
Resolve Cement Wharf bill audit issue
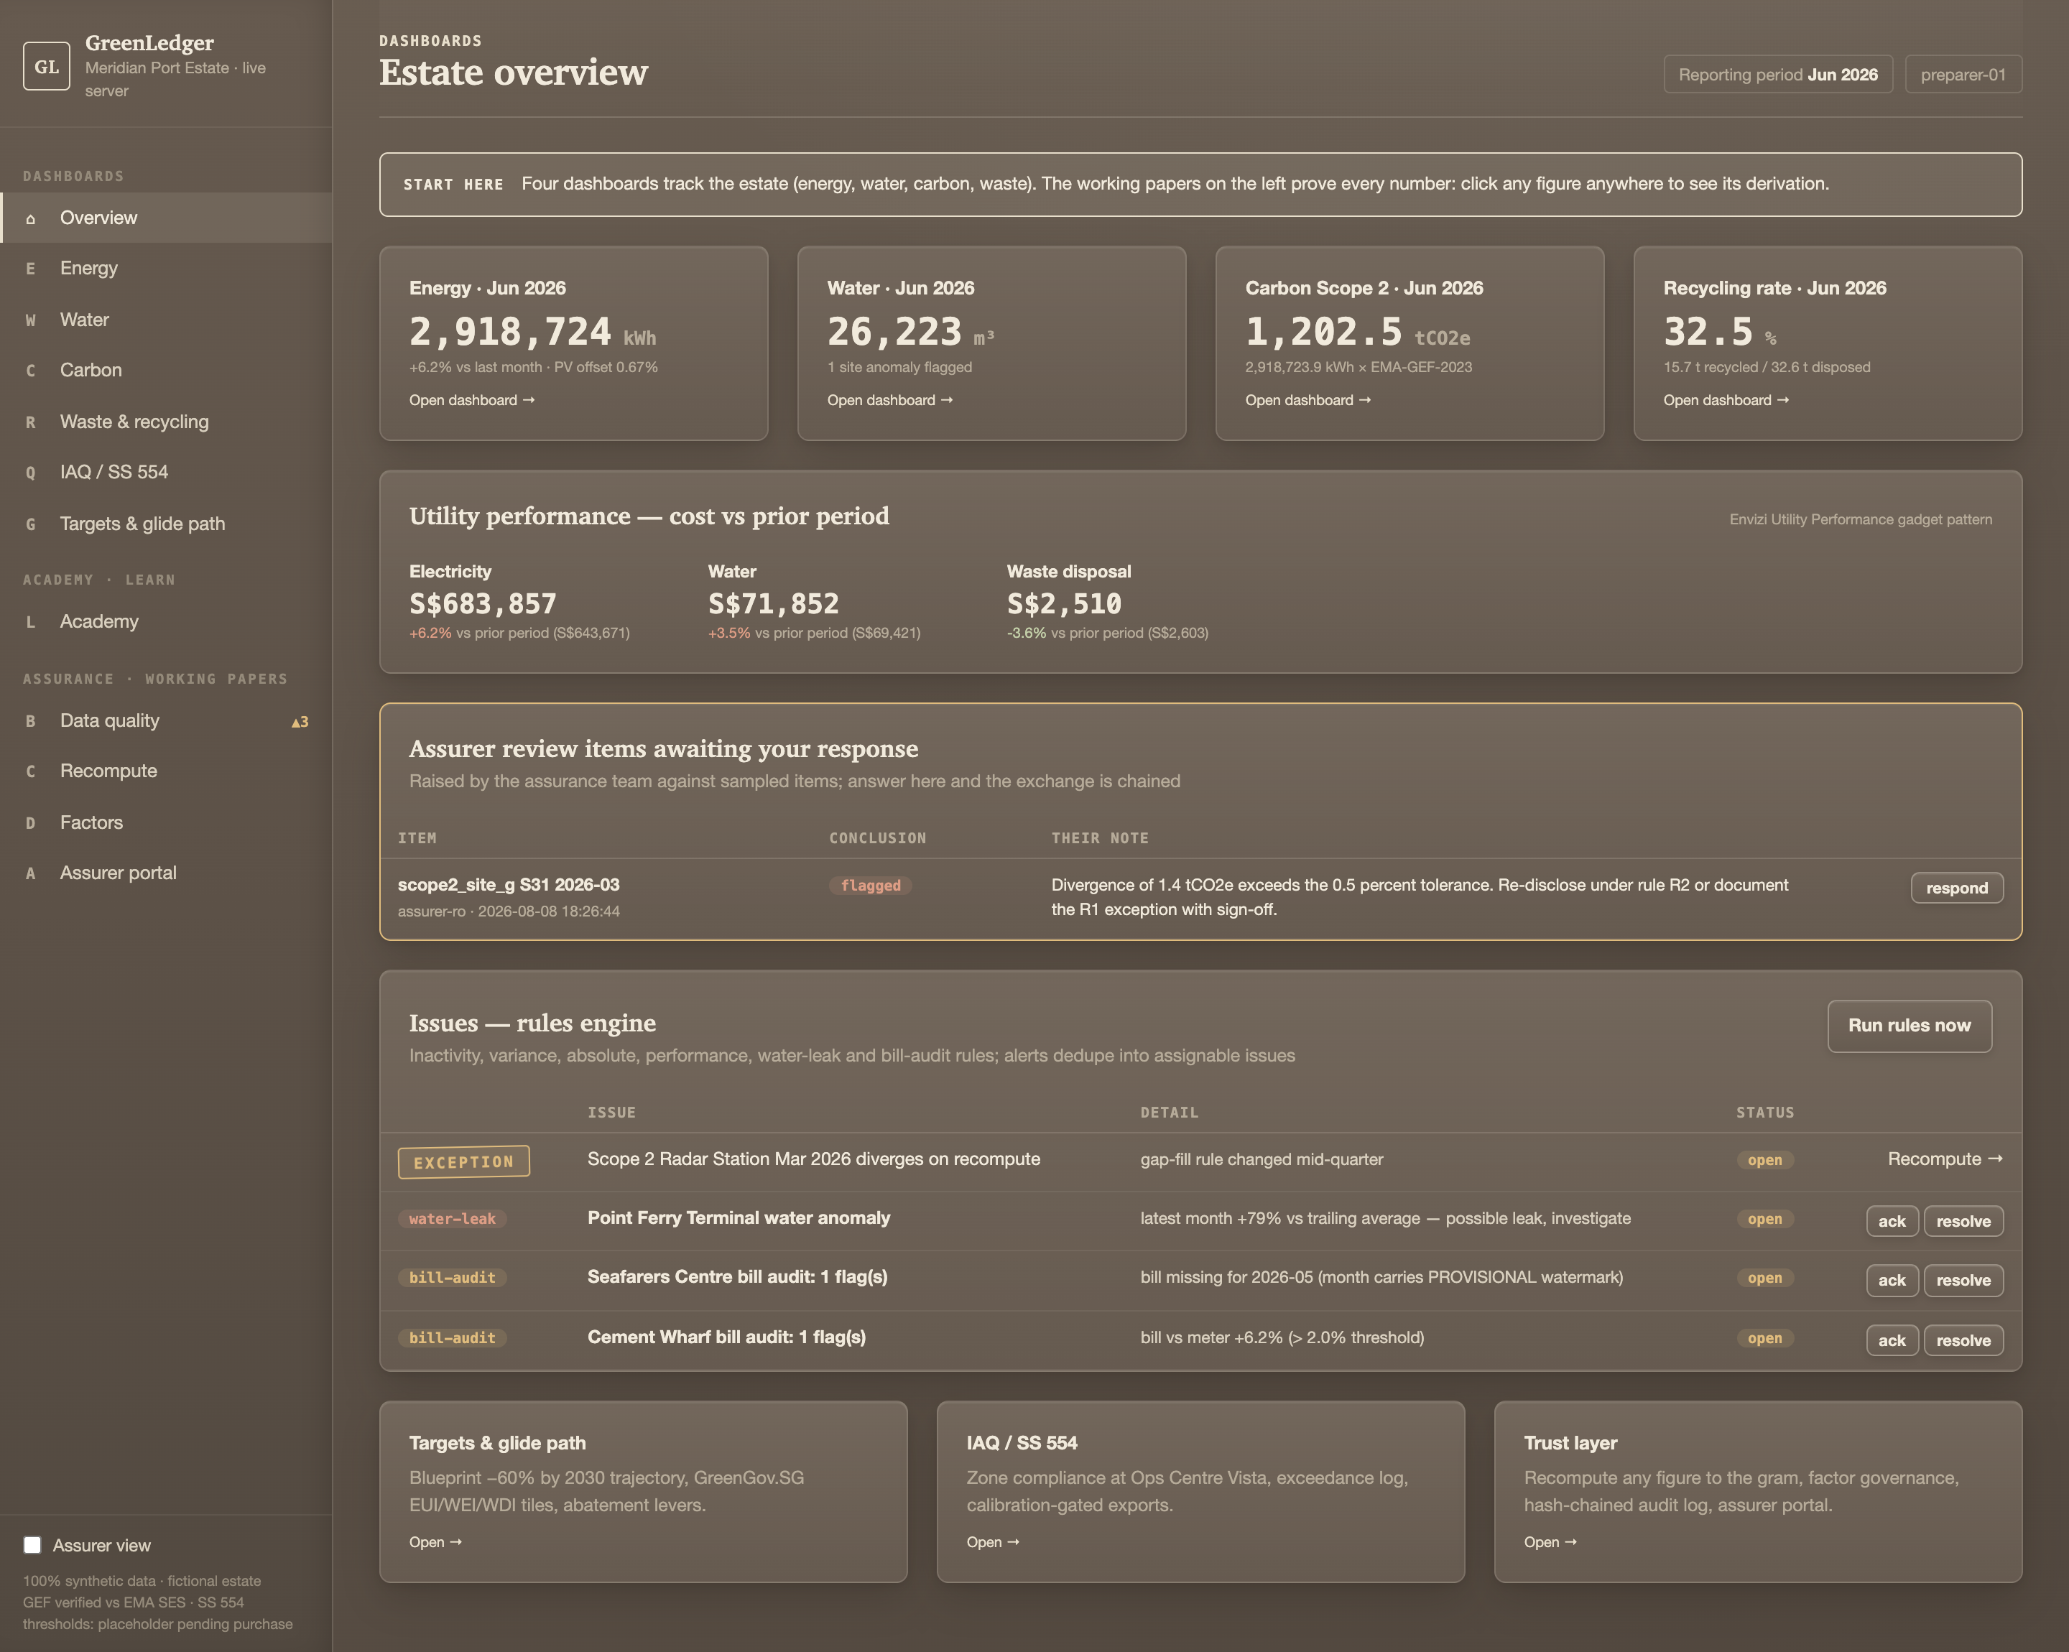pyautogui.click(x=1963, y=1340)
